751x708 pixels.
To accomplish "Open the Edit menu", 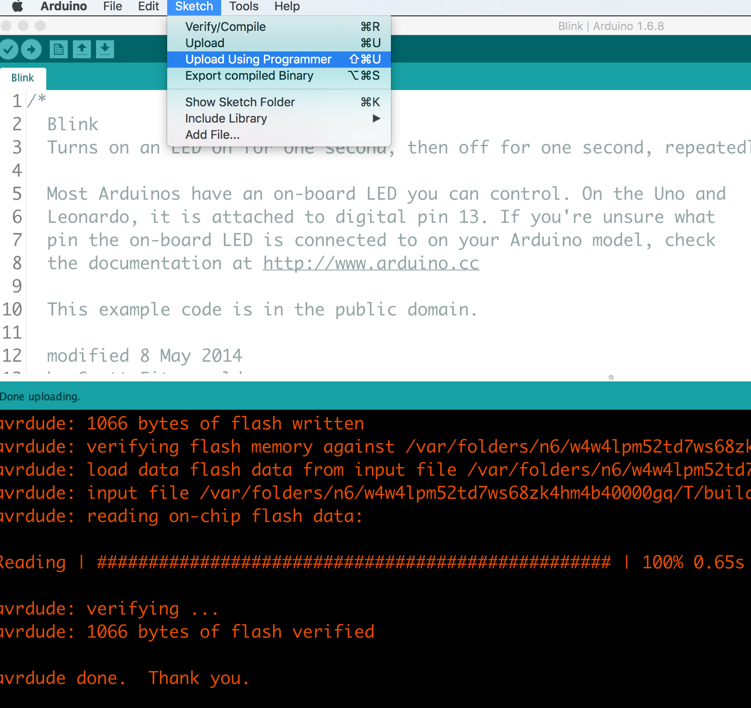I will [148, 6].
